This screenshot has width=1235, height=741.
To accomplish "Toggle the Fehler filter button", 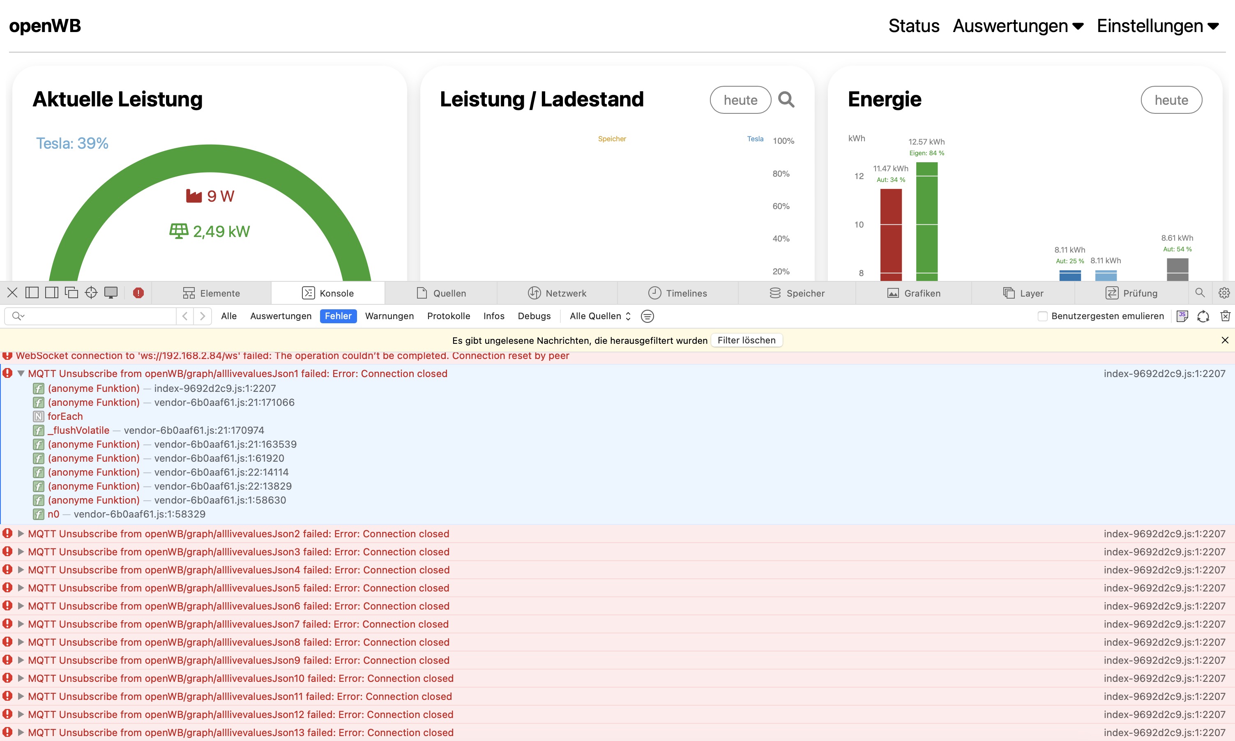I will tap(338, 316).
